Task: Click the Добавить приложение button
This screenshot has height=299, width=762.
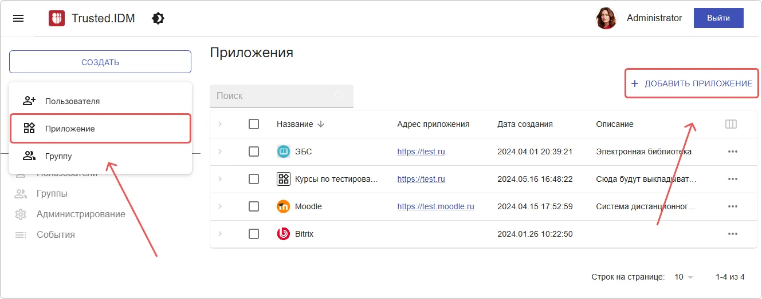Action: [x=692, y=83]
